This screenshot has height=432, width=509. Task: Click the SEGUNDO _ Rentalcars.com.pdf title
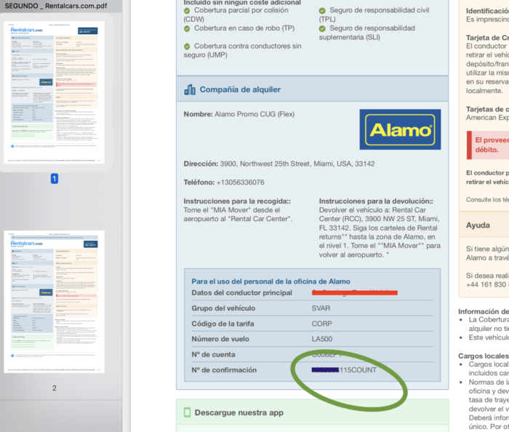coord(56,6)
